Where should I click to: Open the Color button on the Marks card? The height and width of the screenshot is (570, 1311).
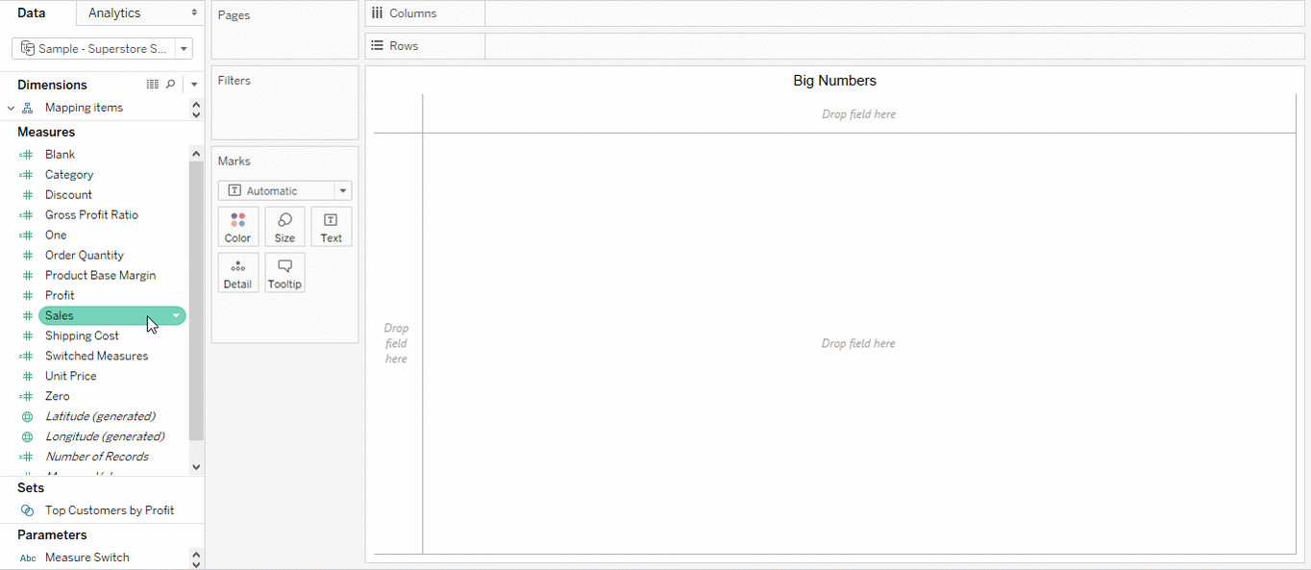point(237,226)
